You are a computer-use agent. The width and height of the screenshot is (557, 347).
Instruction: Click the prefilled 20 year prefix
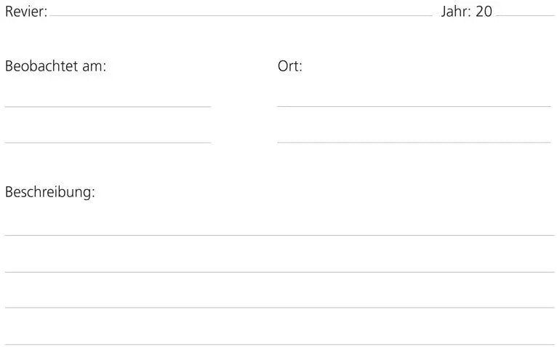point(484,12)
